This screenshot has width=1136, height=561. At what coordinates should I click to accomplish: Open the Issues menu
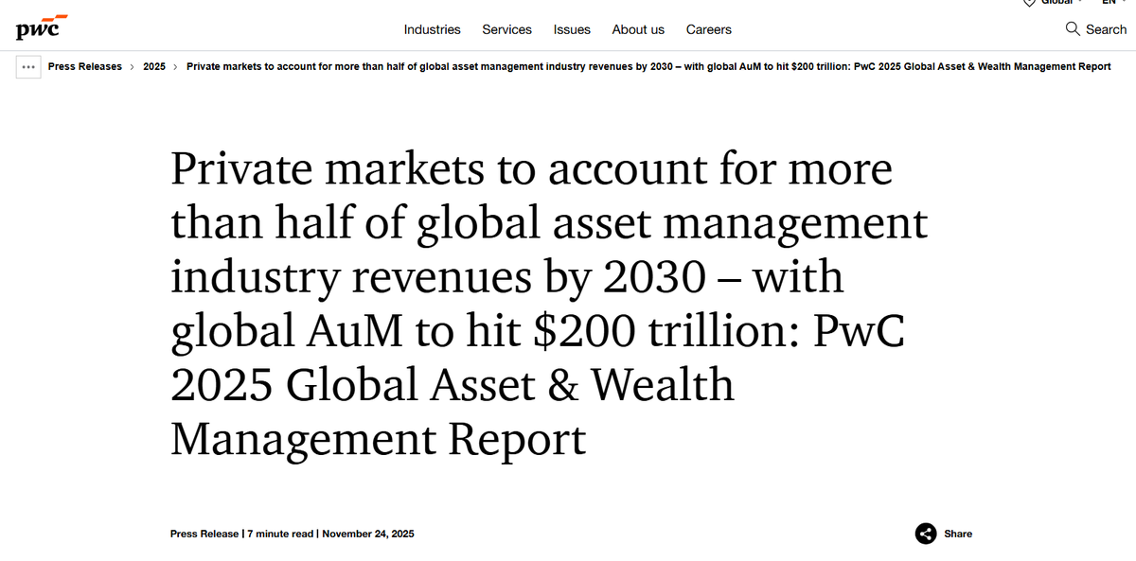click(572, 29)
